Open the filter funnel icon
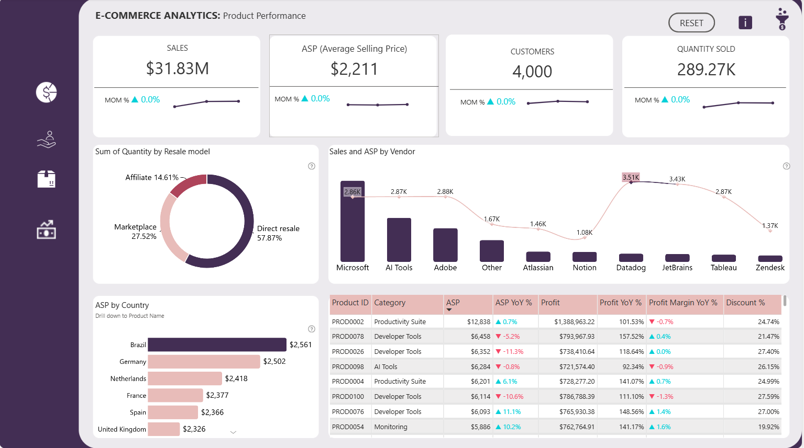 [781, 19]
